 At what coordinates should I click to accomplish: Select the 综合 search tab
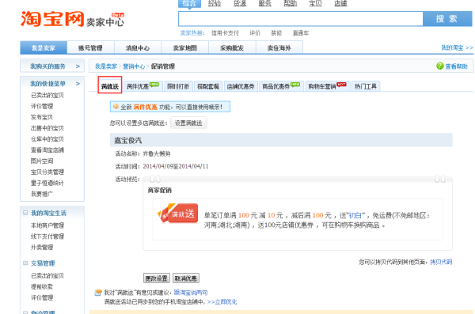(x=190, y=4)
